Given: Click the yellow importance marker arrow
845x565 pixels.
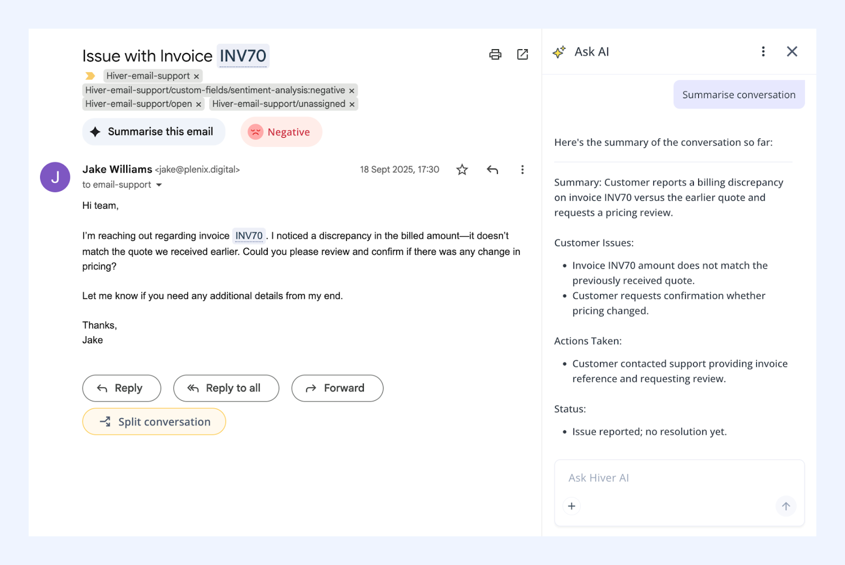Looking at the screenshot, I should tap(90, 76).
